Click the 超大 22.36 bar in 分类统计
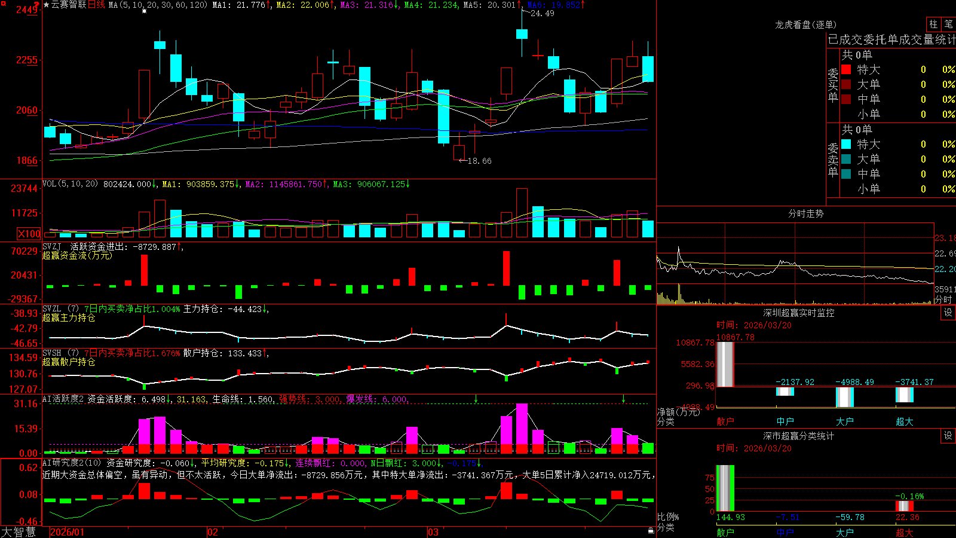 click(904, 506)
